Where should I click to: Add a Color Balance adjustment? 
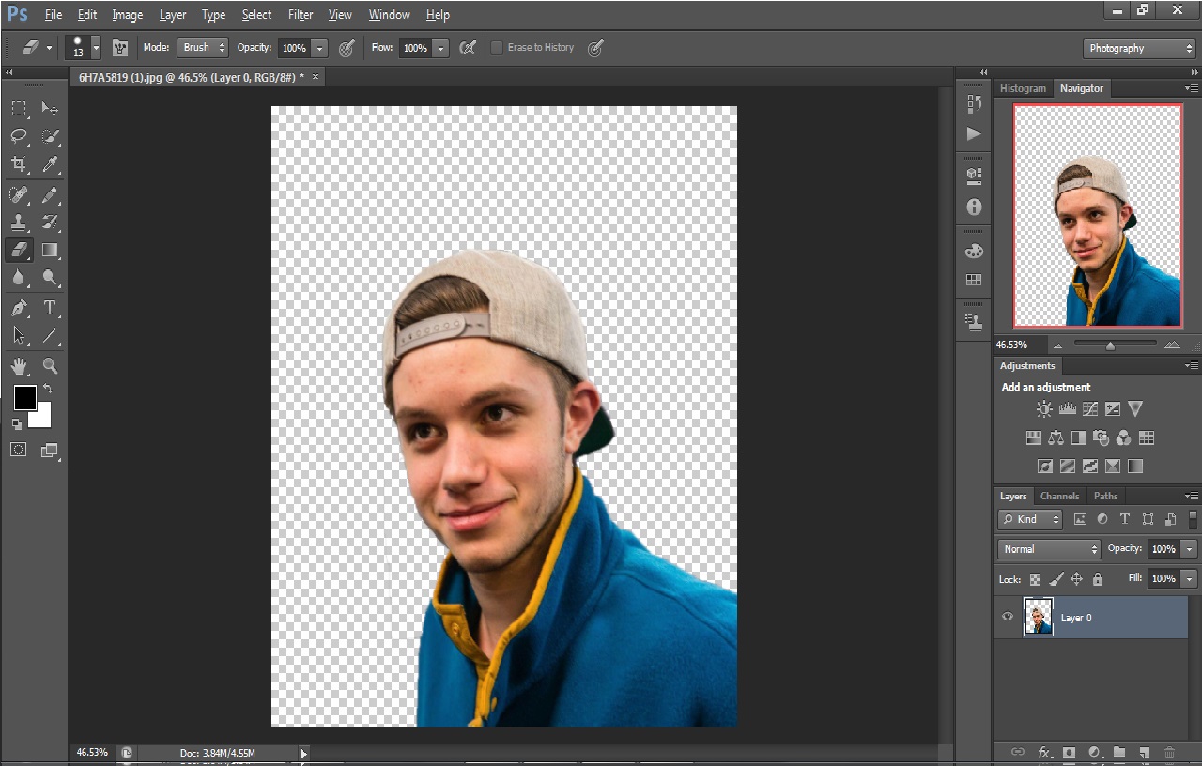(1056, 438)
